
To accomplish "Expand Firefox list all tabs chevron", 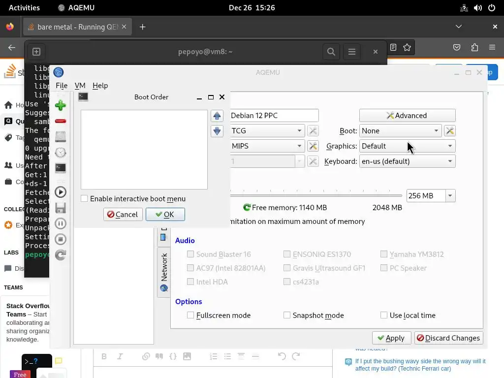I will pos(459,27).
